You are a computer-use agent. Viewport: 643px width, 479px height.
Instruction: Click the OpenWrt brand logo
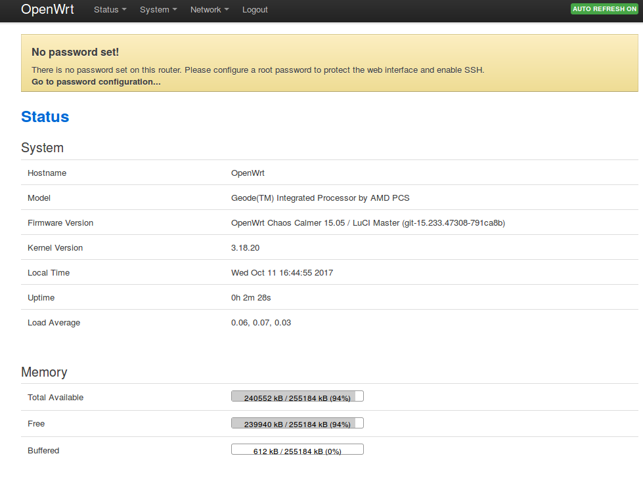(47, 9)
